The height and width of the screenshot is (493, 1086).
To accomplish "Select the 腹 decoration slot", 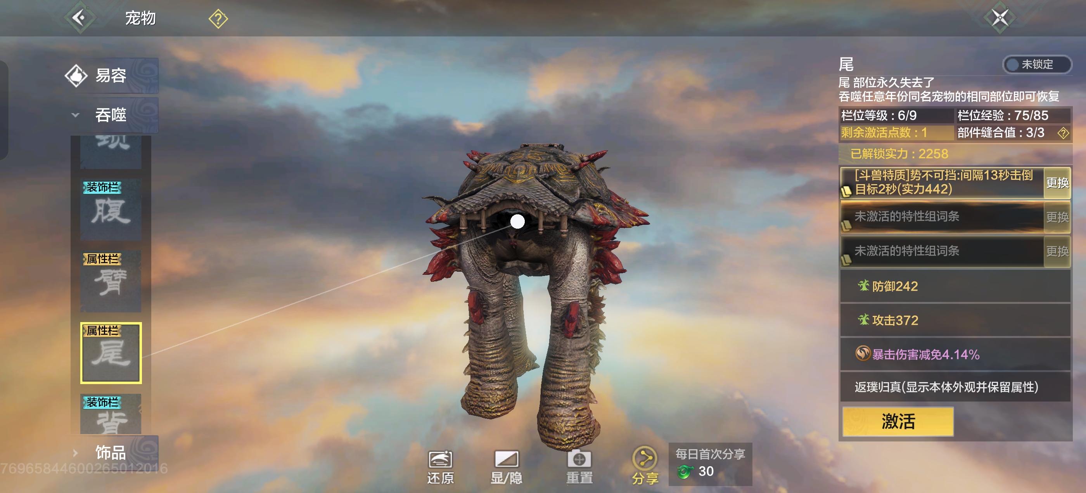I will point(111,209).
